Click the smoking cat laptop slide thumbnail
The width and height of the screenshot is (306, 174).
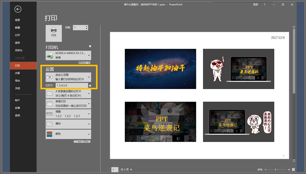[x=239, y=69]
